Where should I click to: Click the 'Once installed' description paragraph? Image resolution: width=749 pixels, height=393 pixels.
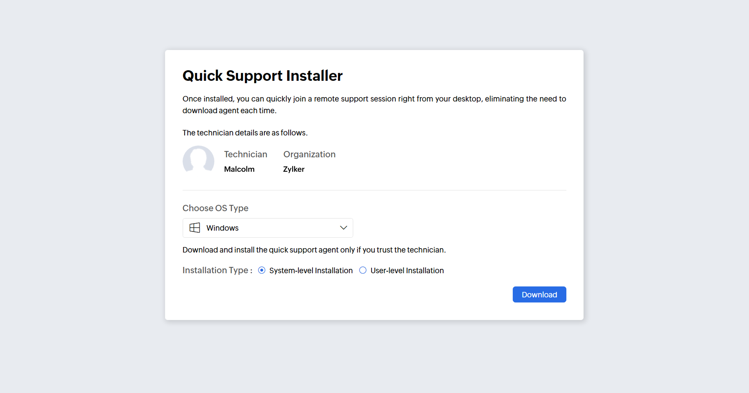374,105
